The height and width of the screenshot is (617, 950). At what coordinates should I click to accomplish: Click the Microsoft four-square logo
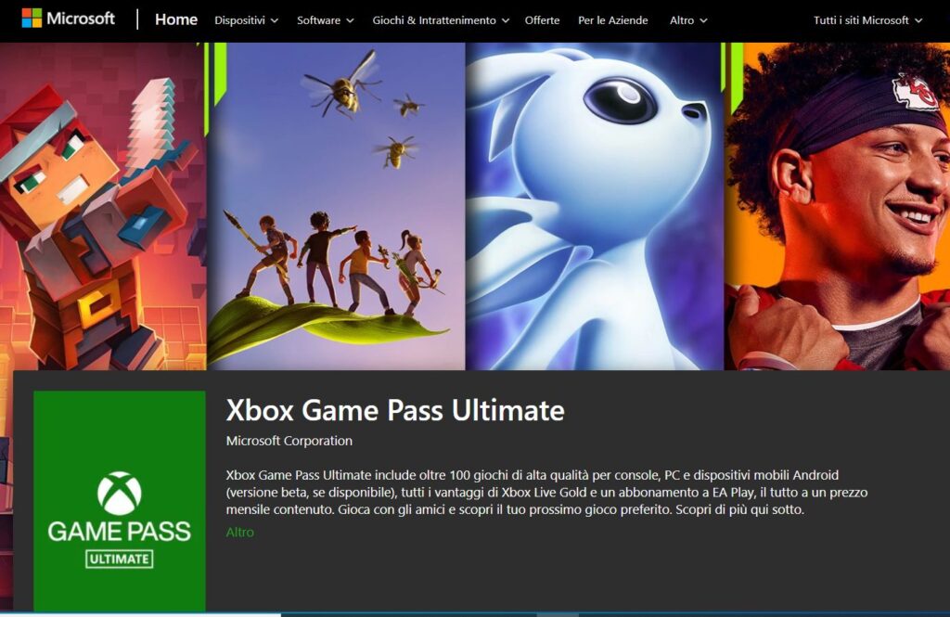(32, 19)
